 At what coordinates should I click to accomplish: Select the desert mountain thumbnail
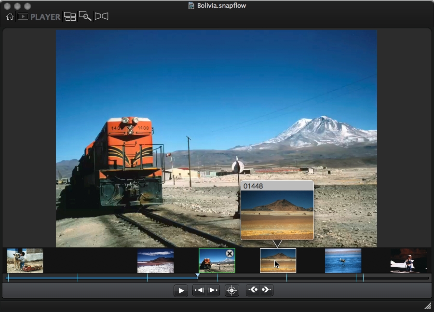pos(278,260)
